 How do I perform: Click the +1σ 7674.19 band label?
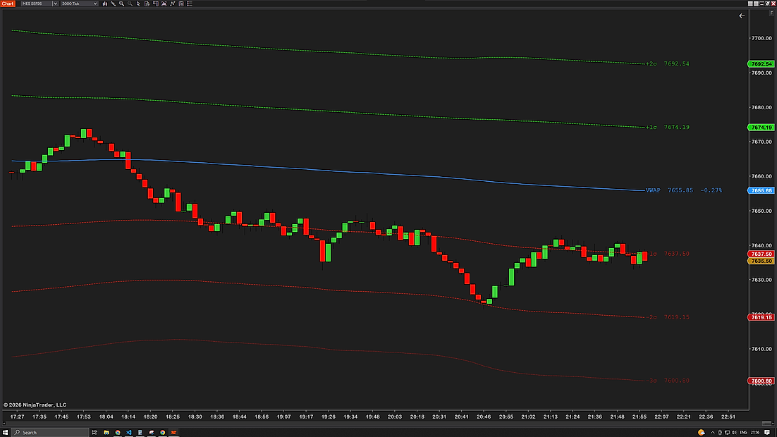(x=668, y=128)
